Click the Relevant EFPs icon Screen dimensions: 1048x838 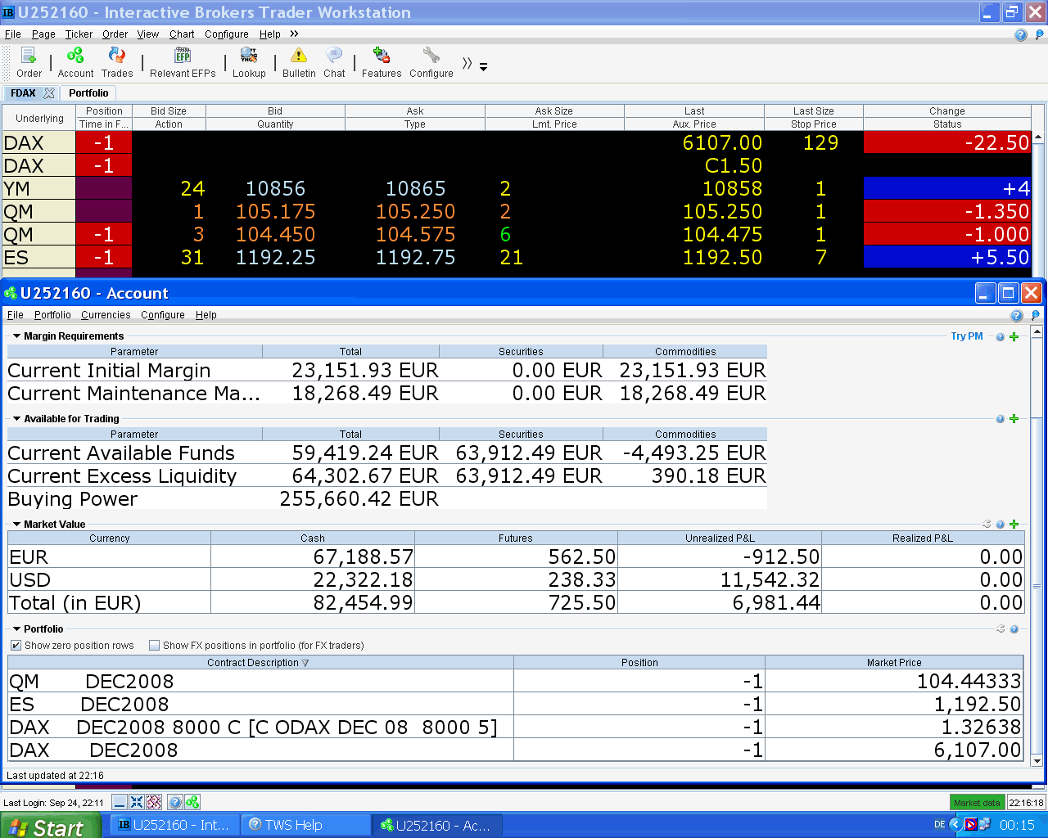tap(183, 56)
